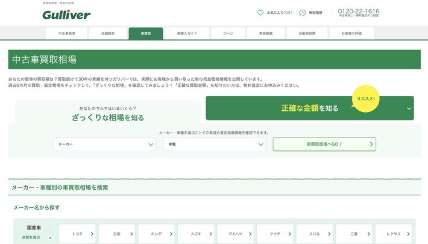
Task: Click the yellow オススメ! badge
Action: (x=365, y=99)
